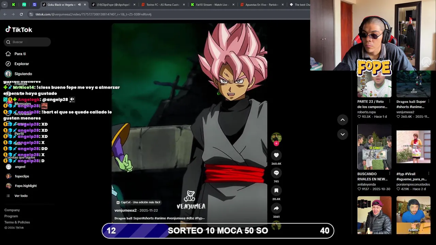Like the video with heart icon
The height and width of the screenshot is (245, 436).
276,155
